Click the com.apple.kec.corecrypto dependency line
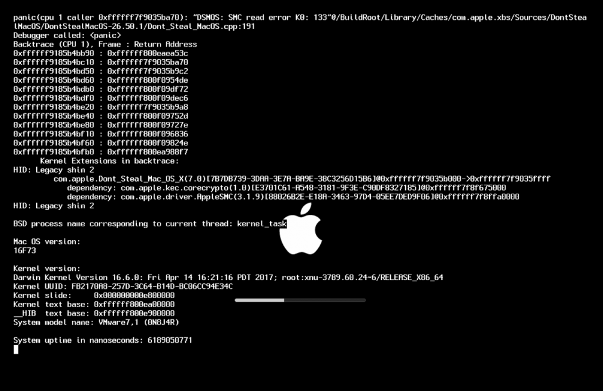603x391 pixels. click(286, 188)
